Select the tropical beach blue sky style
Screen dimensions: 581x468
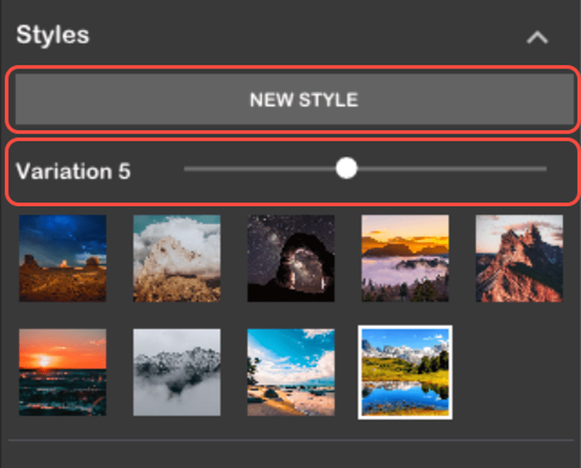[291, 372]
